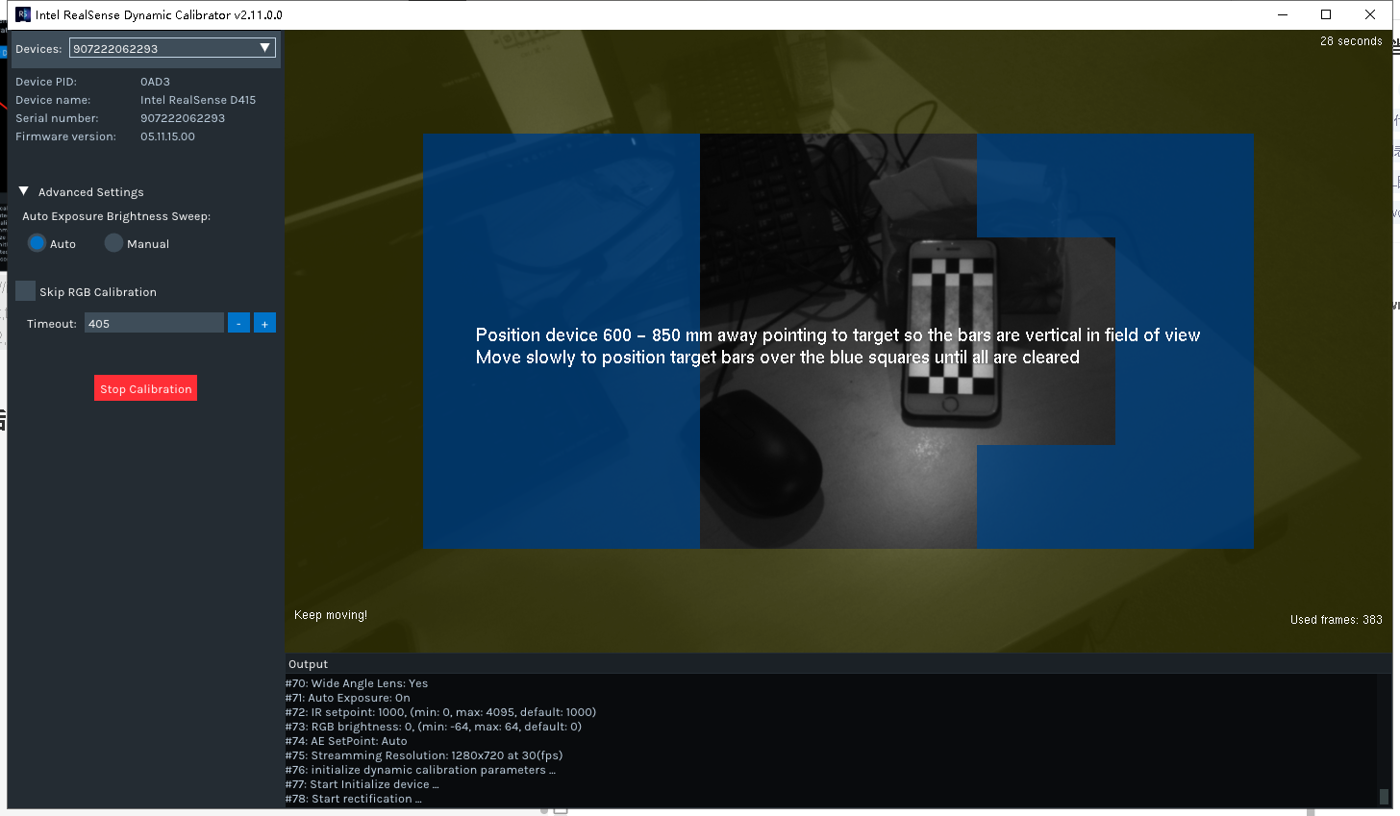Click inside the Timeout value field
The height and width of the screenshot is (816, 1400).
point(154,323)
